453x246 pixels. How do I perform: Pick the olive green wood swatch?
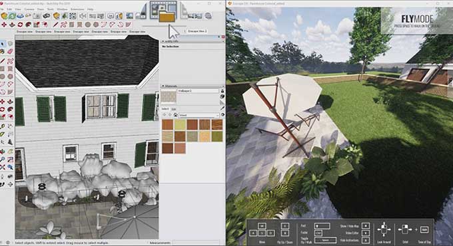tap(217, 136)
